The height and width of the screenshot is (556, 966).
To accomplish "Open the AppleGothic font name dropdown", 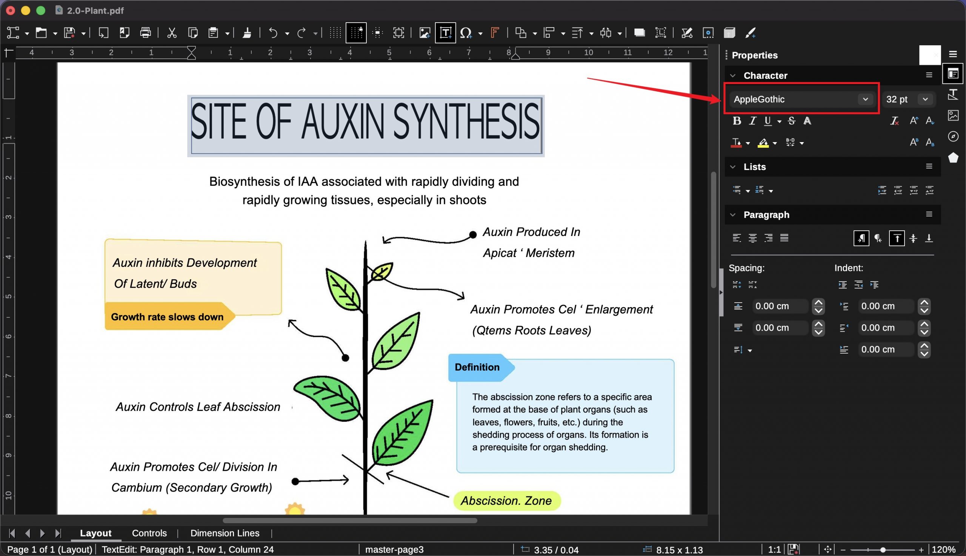I will click(866, 99).
